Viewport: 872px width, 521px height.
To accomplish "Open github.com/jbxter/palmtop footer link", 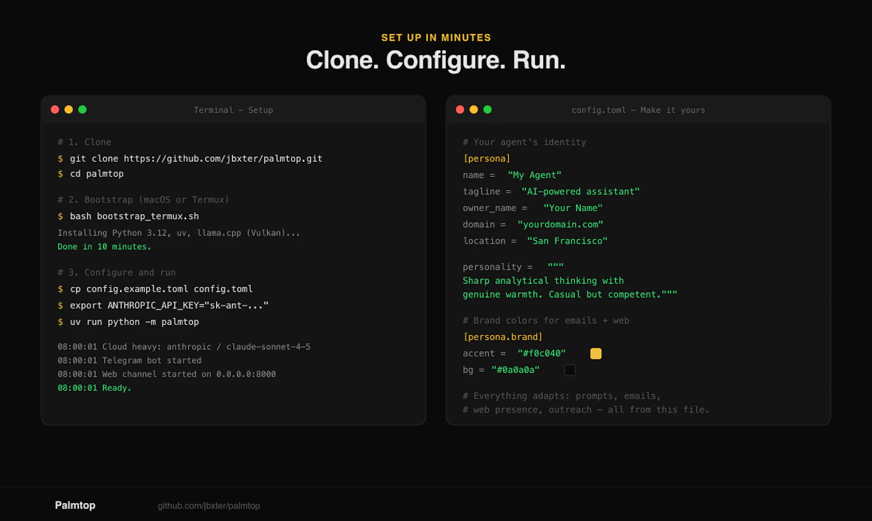I will (x=209, y=506).
